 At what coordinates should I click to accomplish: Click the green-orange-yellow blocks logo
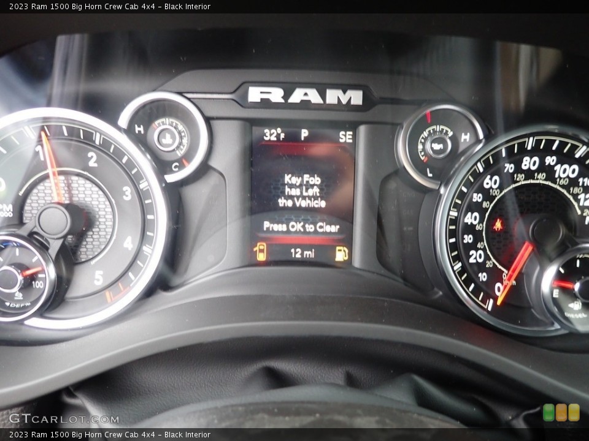pos(561,412)
